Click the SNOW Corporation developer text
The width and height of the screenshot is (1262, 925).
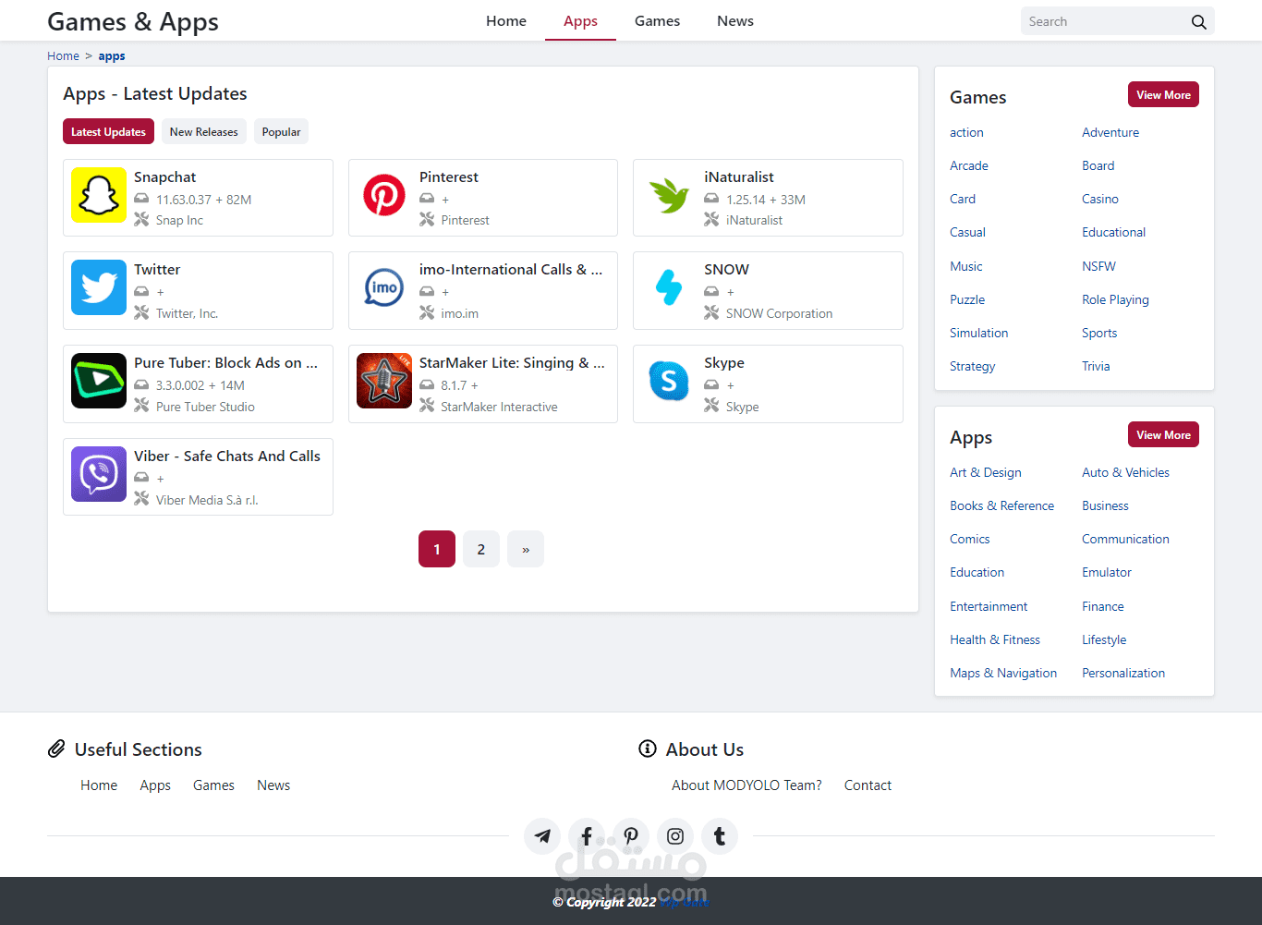pyautogui.click(x=779, y=314)
